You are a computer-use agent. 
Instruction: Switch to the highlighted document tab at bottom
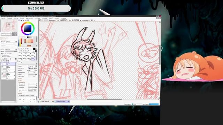pos(62,101)
